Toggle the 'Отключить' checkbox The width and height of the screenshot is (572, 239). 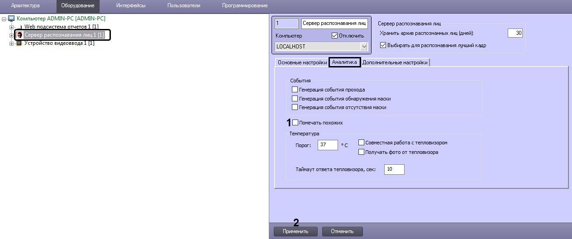[x=335, y=36]
